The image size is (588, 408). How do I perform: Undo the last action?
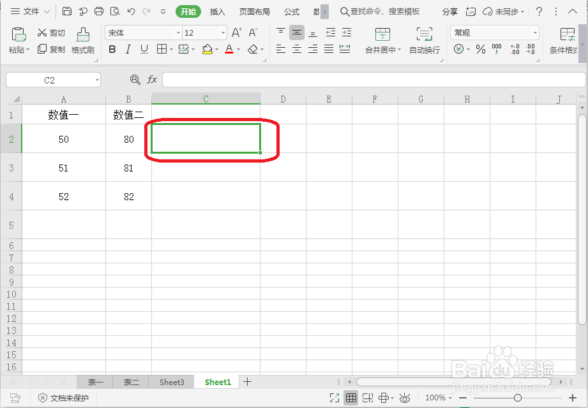[x=131, y=11]
